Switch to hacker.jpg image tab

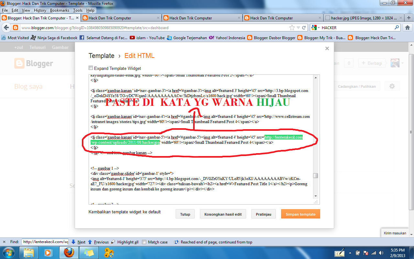click(364, 18)
